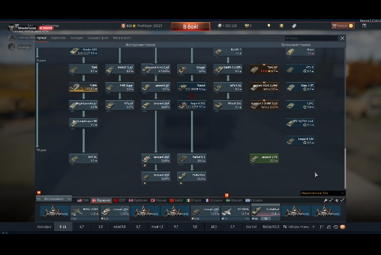Screen dimensions: 381x255
Task: Open the hamburger main menu icon
Action: tap(17, 25)
